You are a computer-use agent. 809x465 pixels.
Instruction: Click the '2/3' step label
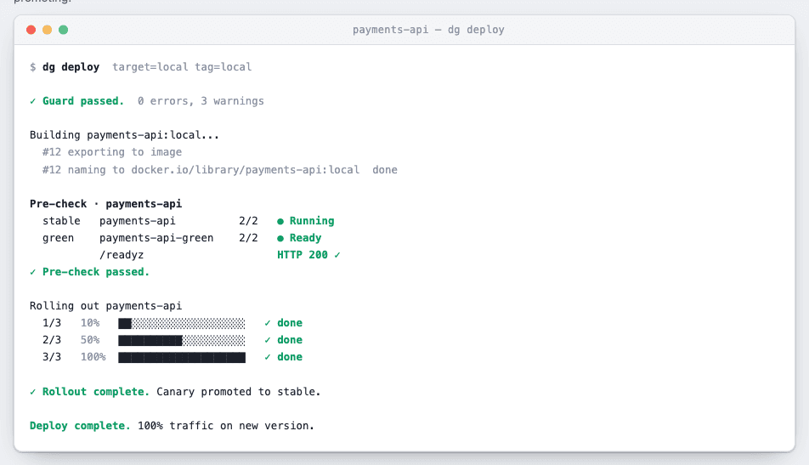click(x=52, y=340)
